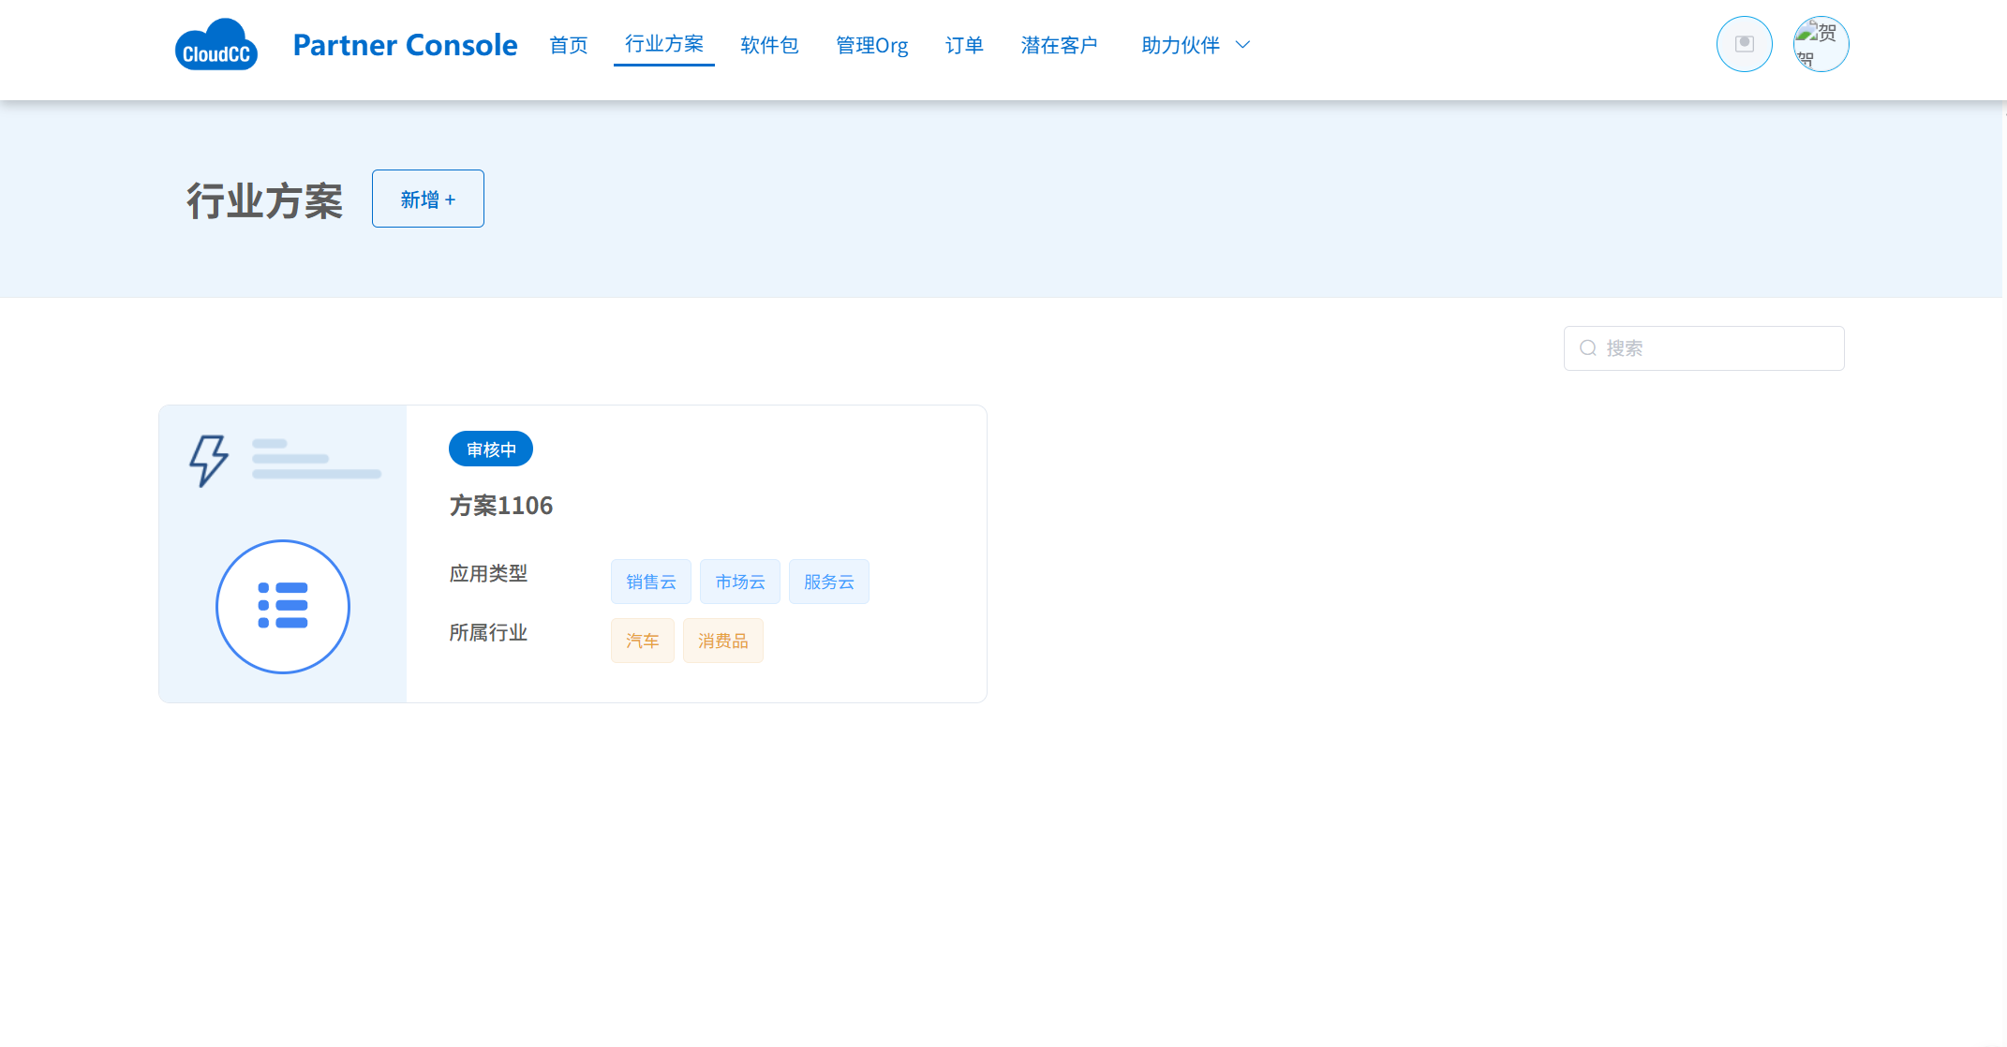Screen dimensions: 2007x1047
Task: Click the 新增 + button
Action: [427, 199]
